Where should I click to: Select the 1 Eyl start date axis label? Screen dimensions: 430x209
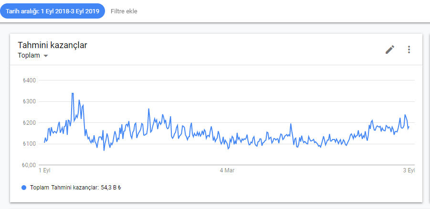45,170
